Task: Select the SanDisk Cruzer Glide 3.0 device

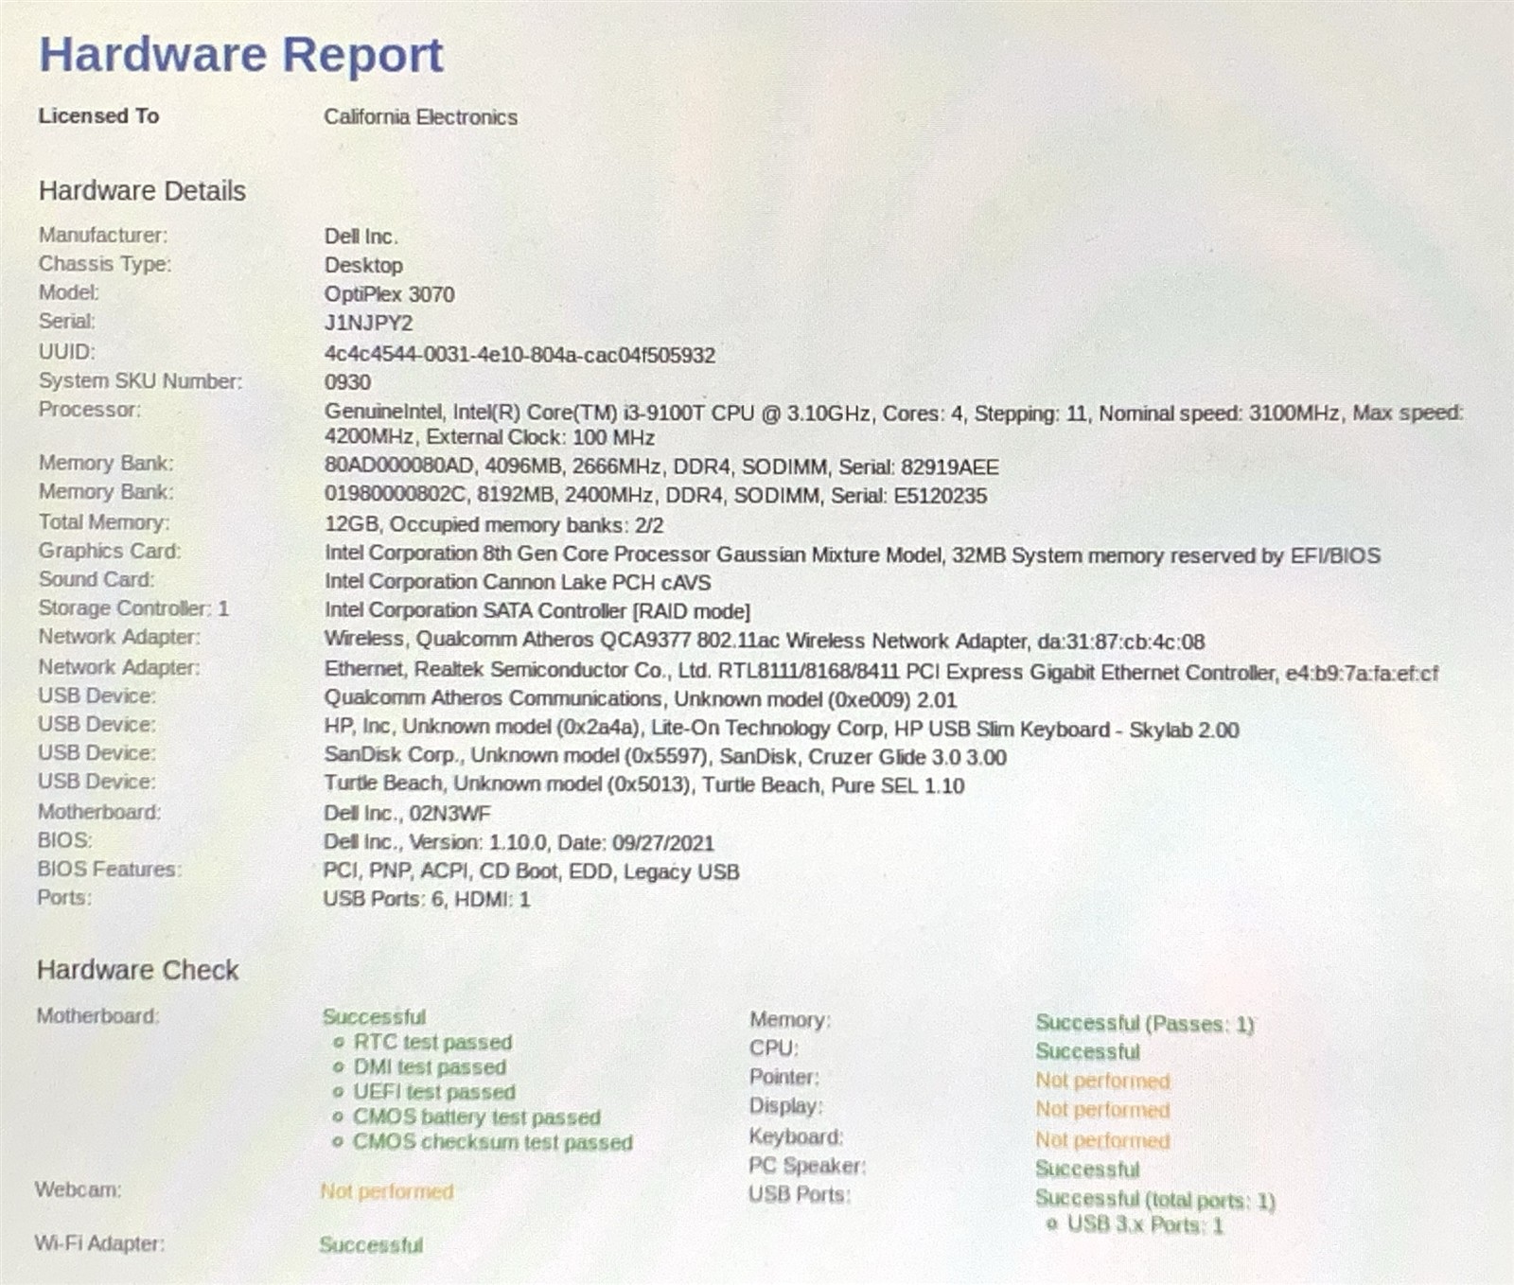Action: point(664,757)
